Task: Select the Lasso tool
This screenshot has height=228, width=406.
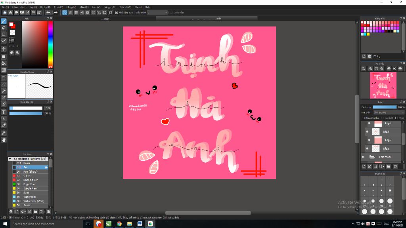Action: tap(4, 85)
